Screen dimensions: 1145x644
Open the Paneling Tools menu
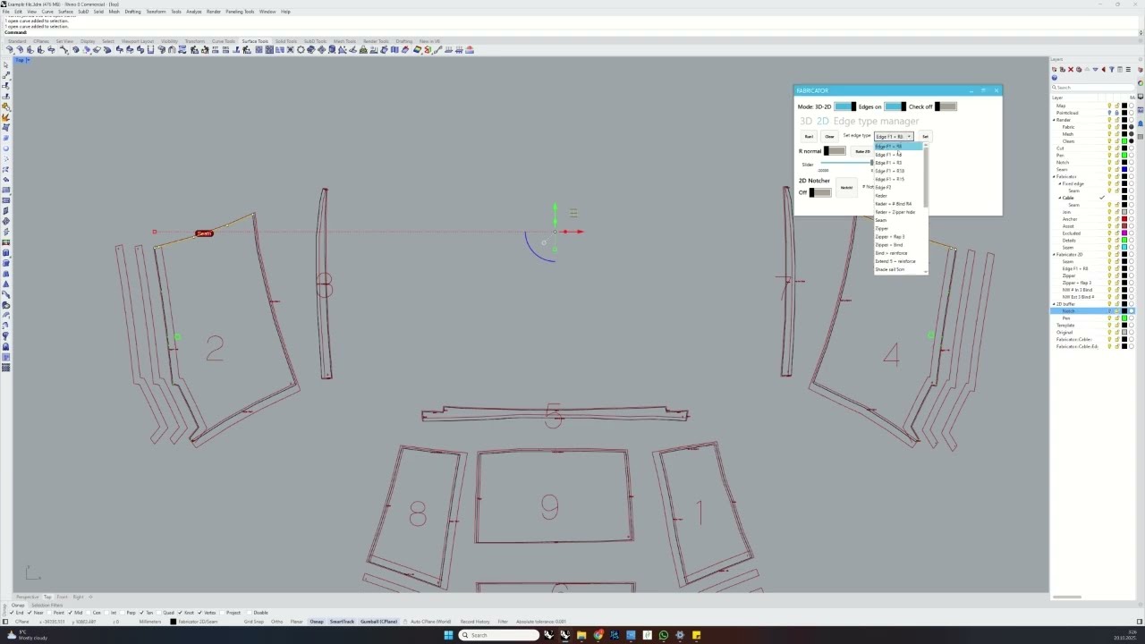click(240, 12)
